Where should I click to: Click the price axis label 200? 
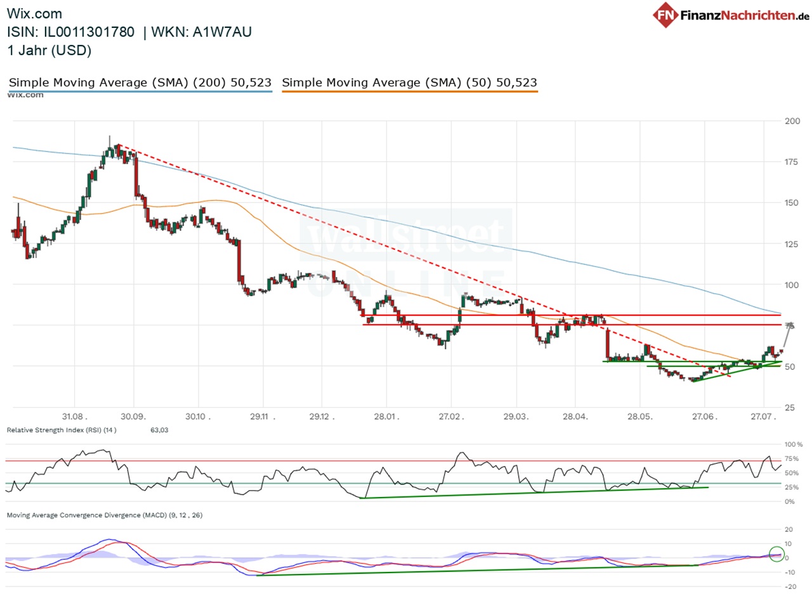click(791, 121)
